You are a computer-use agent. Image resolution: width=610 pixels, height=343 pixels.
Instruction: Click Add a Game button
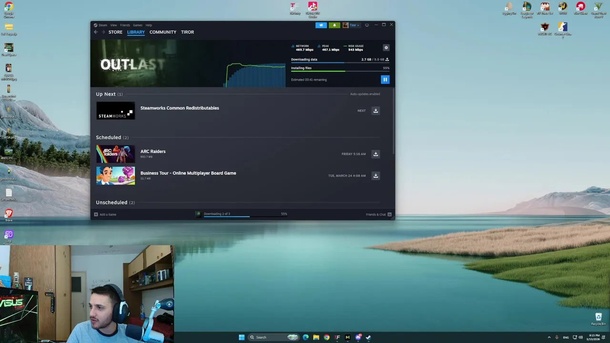105,214
